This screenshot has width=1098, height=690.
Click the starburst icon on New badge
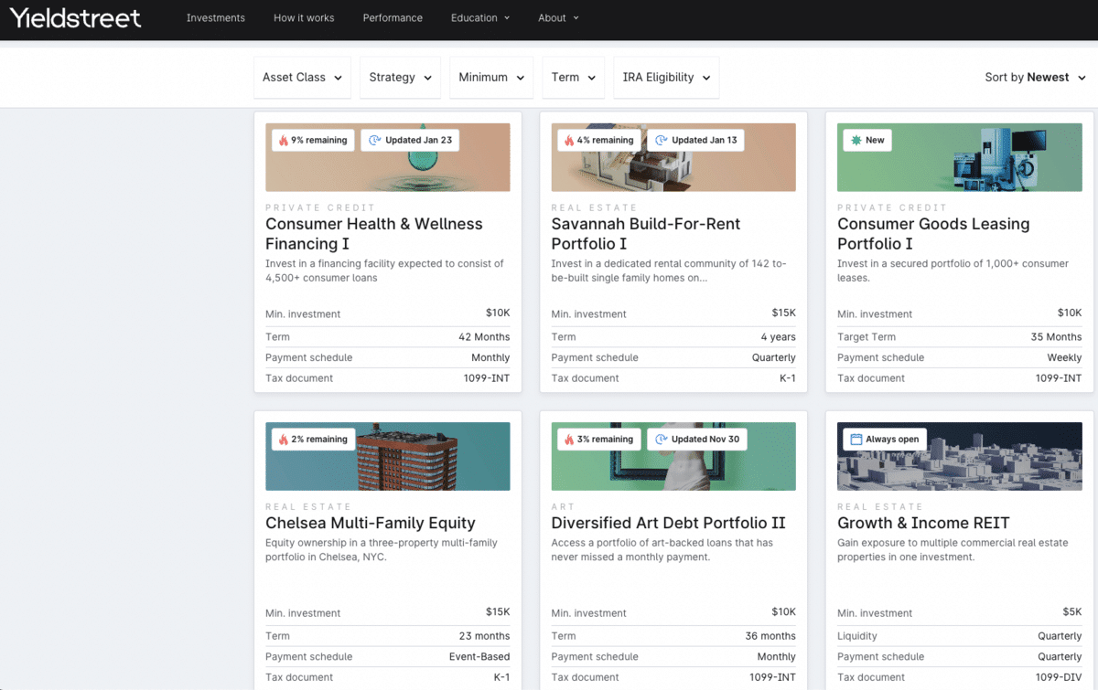856,141
